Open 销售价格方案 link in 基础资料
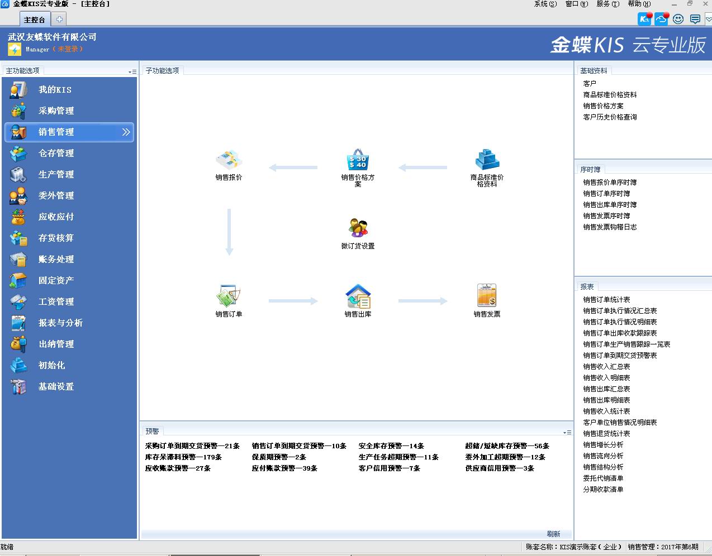Viewport: 712px width, 556px height. 603,106
